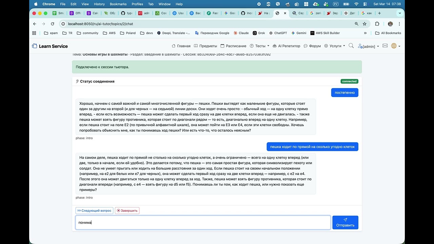
Task: Open the TR bookmarks folder
Action: (x=67, y=33)
